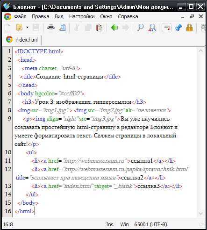Viewport: 207px width, 230px height.
Task: Click the editor scrollbar down arrow
Action: (201, 213)
